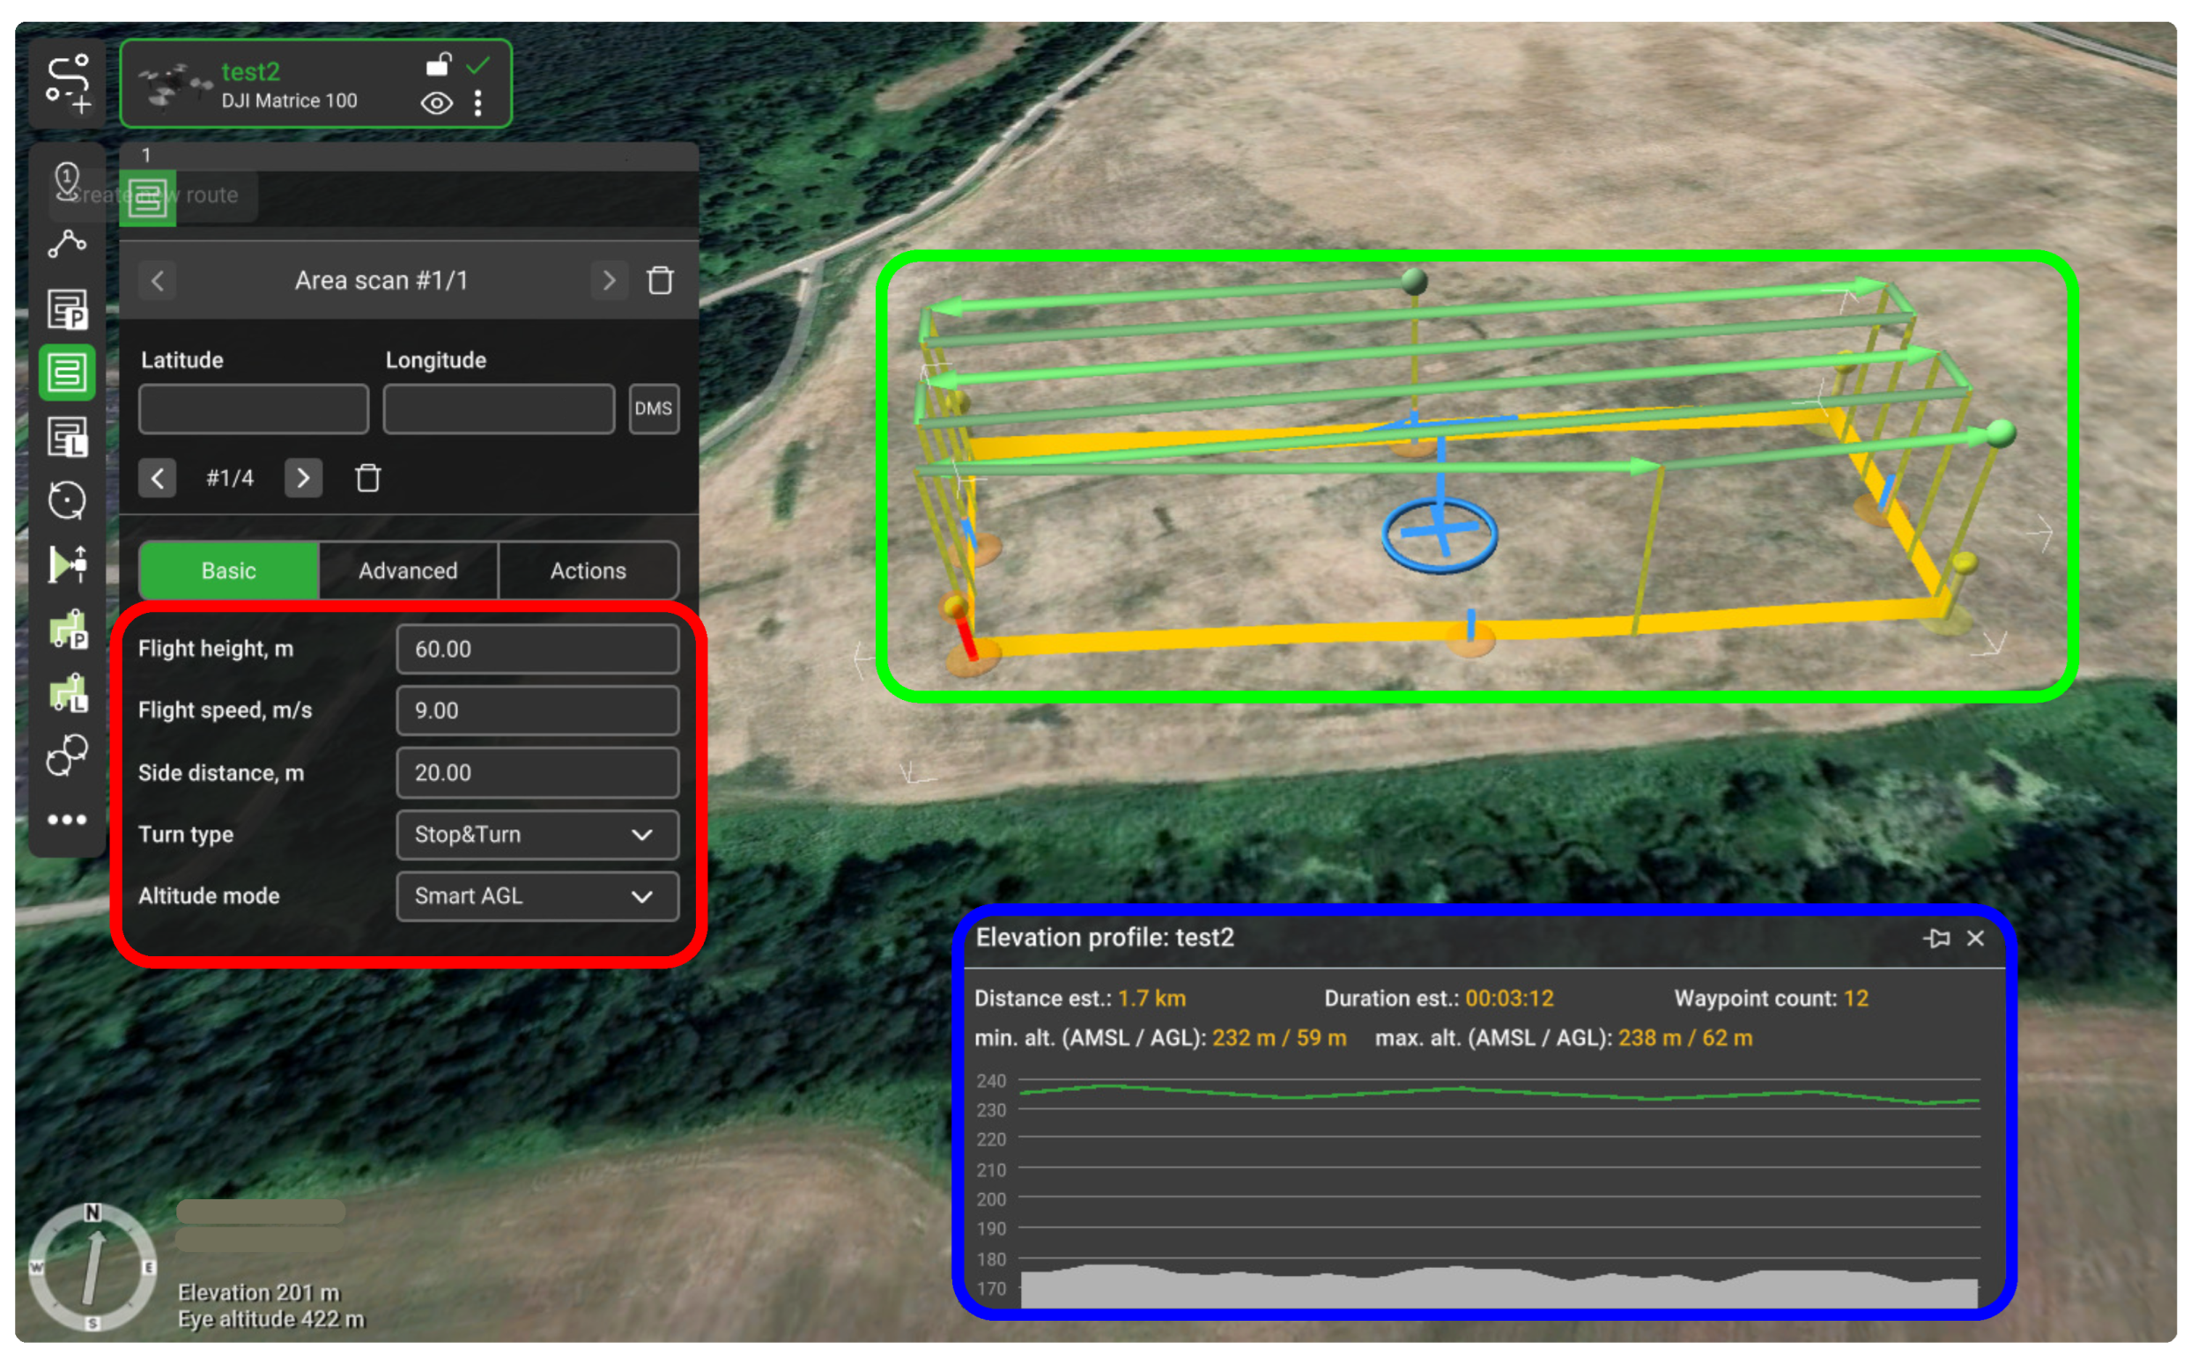The width and height of the screenshot is (2198, 1363).
Task: Select the Takeoff point tool
Action: (68, 181)
